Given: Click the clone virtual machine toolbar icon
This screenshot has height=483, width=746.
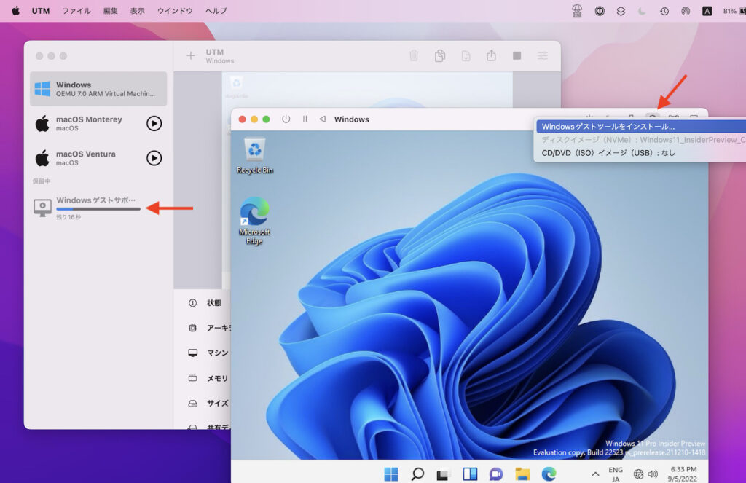Looking at the screenshot, I should coord(439,55).
